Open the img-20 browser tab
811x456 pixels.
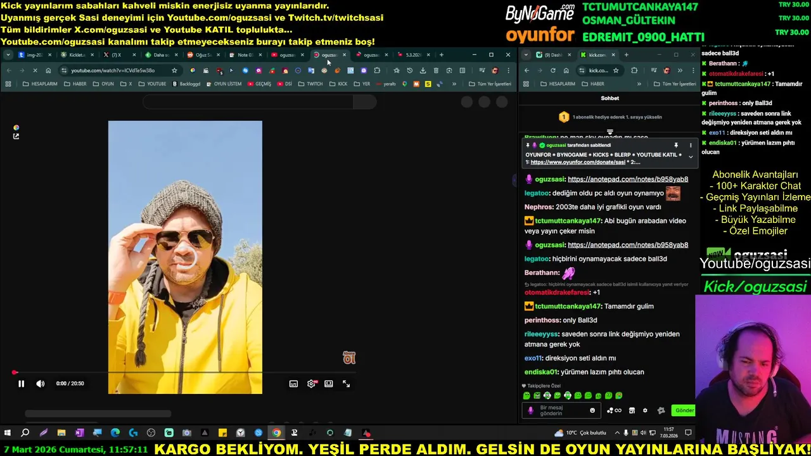[x=35, y=55]
